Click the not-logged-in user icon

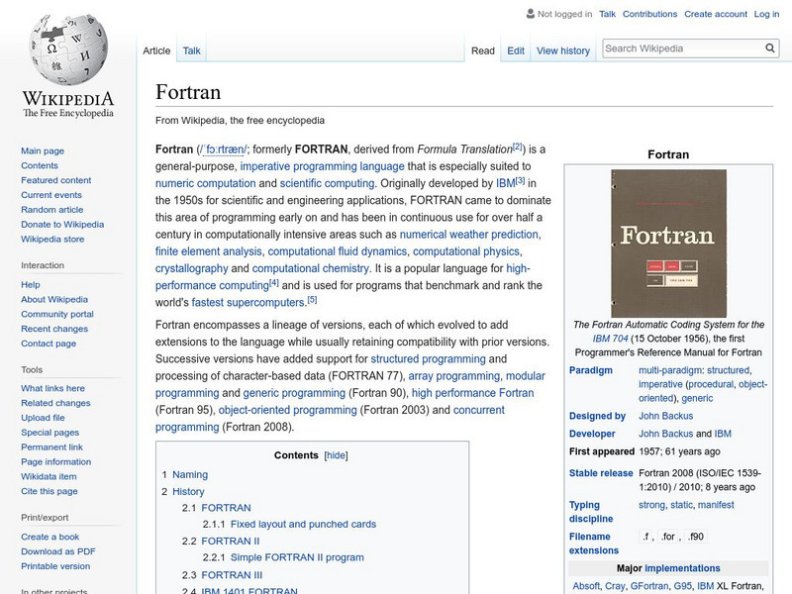[530, 14]
